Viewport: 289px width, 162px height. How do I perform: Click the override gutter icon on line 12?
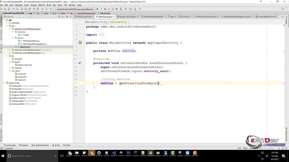[79, 63]
